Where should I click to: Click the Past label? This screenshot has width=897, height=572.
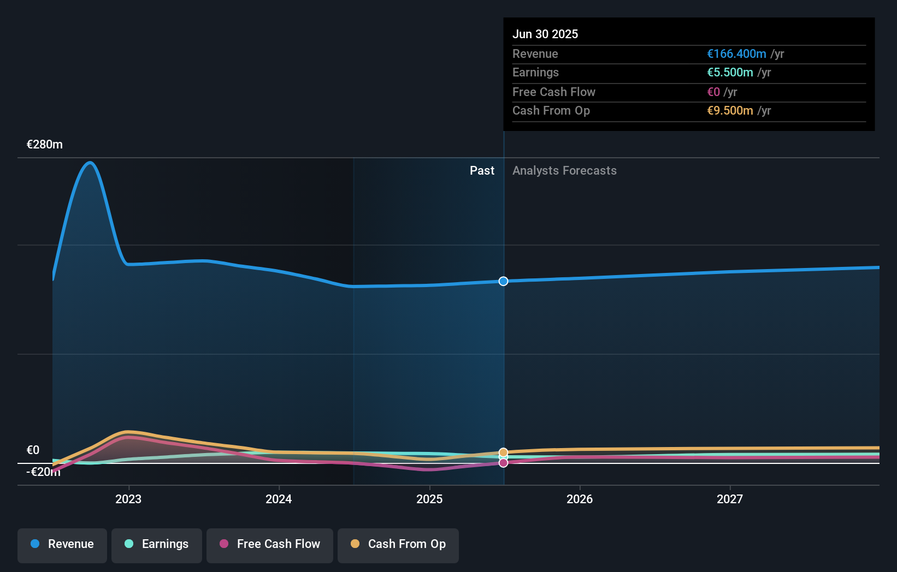point(482,171)
